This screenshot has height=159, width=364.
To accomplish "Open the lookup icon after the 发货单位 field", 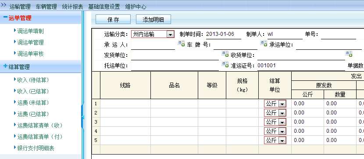I will [225, 54].
